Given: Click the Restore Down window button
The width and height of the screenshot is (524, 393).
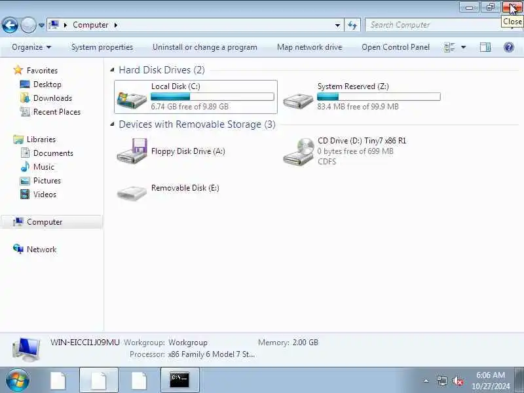Looking at the screenshot, I should (490, 7).
